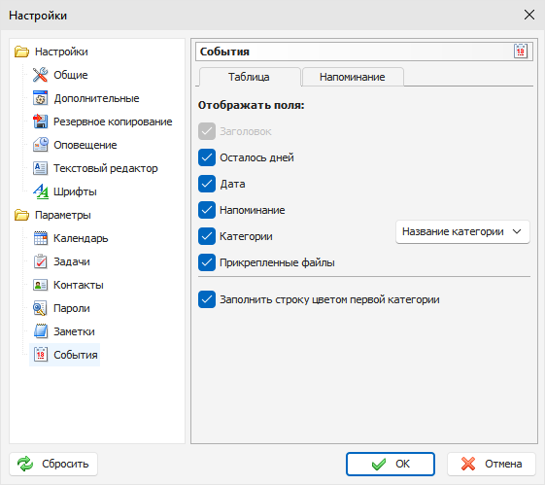
Task: Click the Контакты card icon
Action: pos(41,285)
